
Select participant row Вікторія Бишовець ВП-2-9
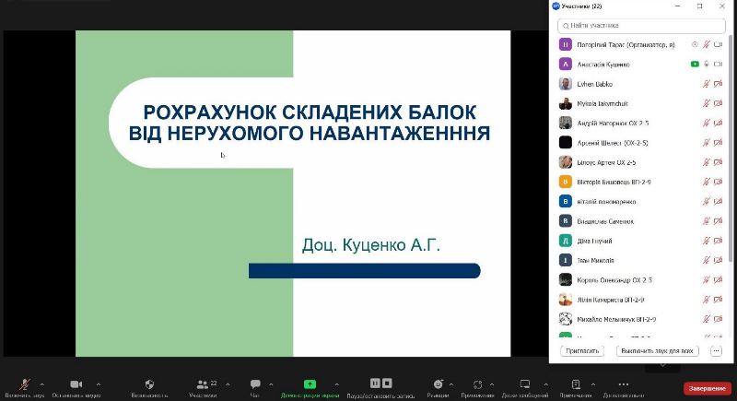(640, 182)
